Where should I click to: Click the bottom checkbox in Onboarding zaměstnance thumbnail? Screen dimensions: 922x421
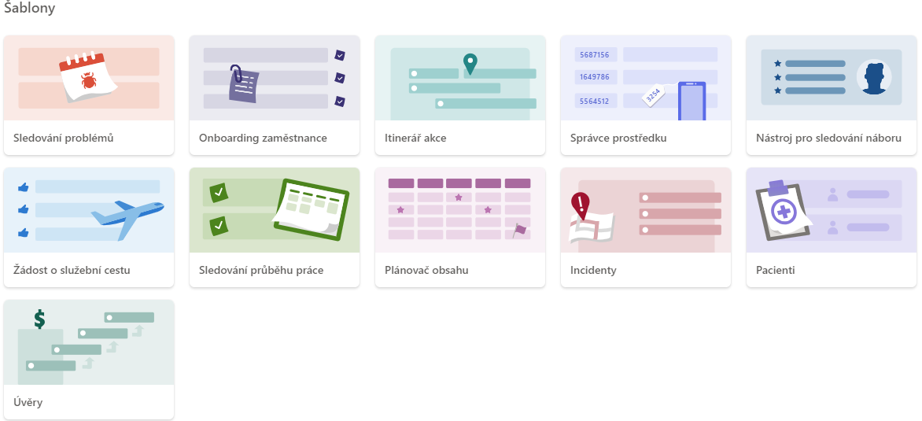pos(340,102)
